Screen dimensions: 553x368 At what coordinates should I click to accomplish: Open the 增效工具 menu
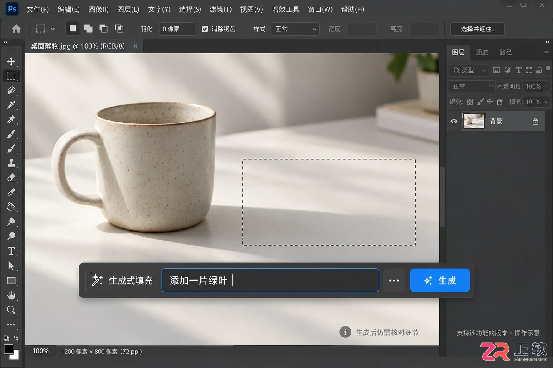pos(285,9)
